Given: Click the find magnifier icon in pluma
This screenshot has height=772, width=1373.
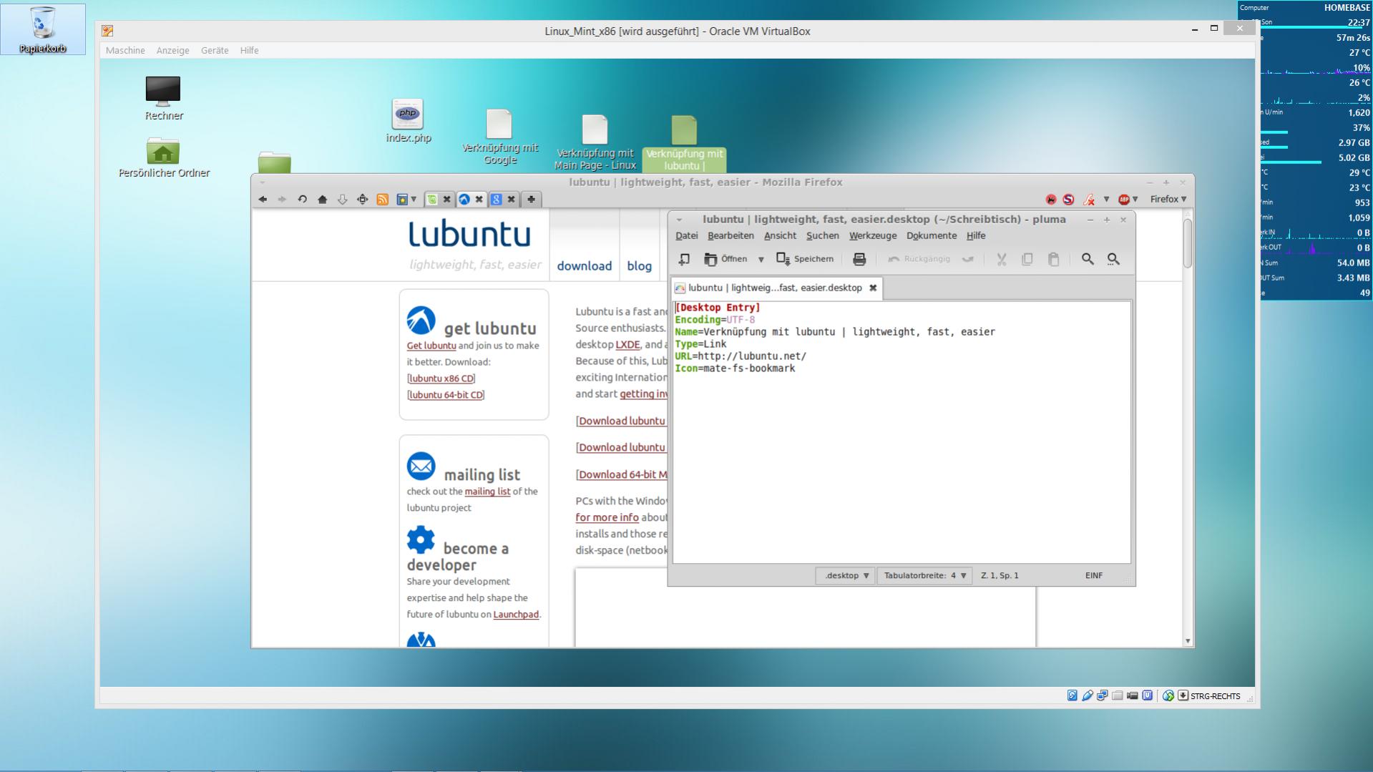Looking at the screenshot, I should [x=1088, y=259].
